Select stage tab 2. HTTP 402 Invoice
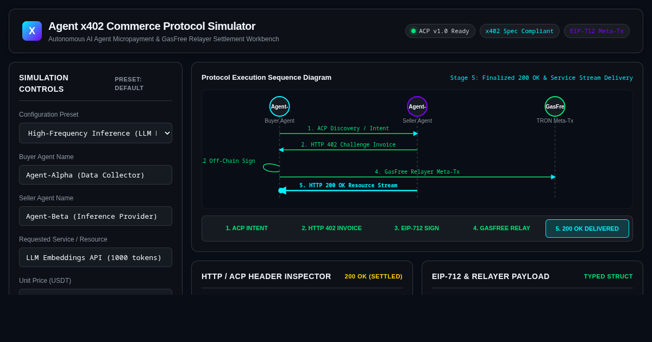Viewport: 652px width, 342px height. (331, 229)
